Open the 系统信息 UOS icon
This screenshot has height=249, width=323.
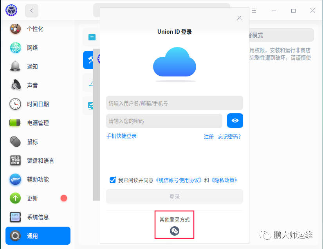(x=15, y=217)
